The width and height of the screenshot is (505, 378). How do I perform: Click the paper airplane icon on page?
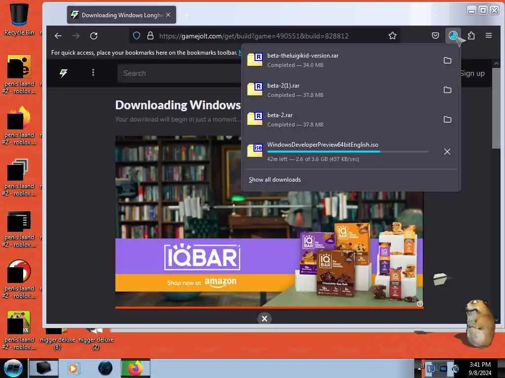(440, 279)
